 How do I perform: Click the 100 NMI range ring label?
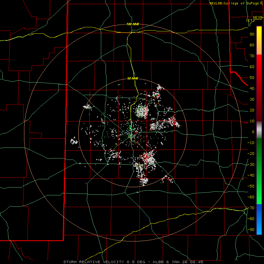tap(133, 24)
